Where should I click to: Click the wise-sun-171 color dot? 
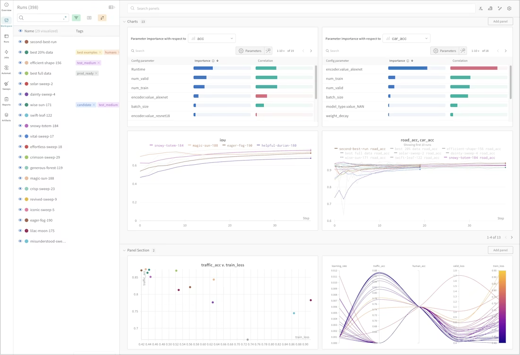click(26, 105)
